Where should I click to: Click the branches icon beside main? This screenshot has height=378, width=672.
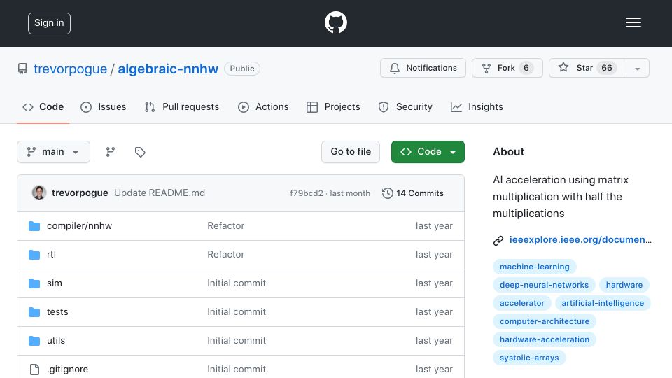pyautogui.click(x=110, y=152)
